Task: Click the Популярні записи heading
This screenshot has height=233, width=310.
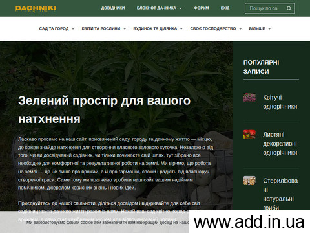Action: point(261,67)
